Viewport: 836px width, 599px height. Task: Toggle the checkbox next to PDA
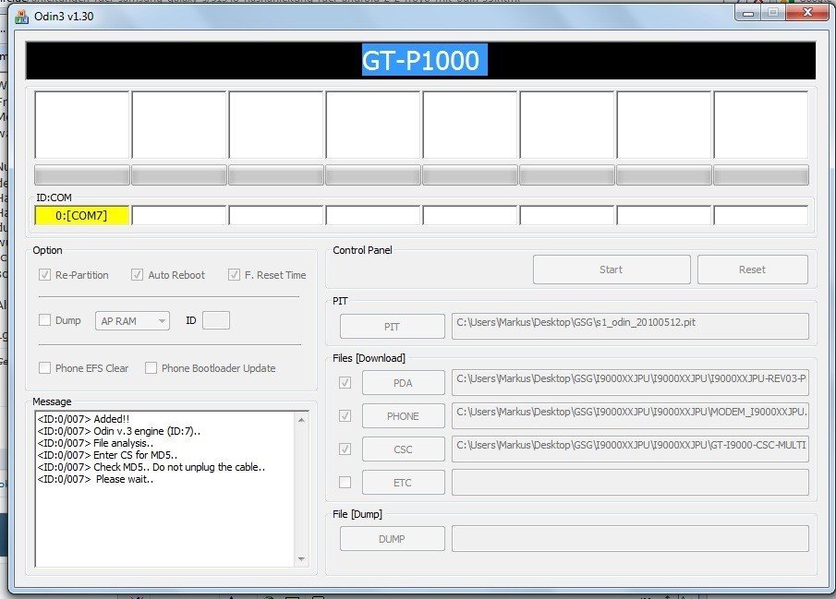(x=345, y=383)
